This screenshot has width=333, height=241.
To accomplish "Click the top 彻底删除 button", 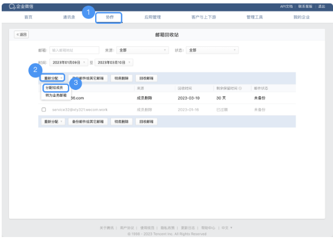I will point(121,78).
